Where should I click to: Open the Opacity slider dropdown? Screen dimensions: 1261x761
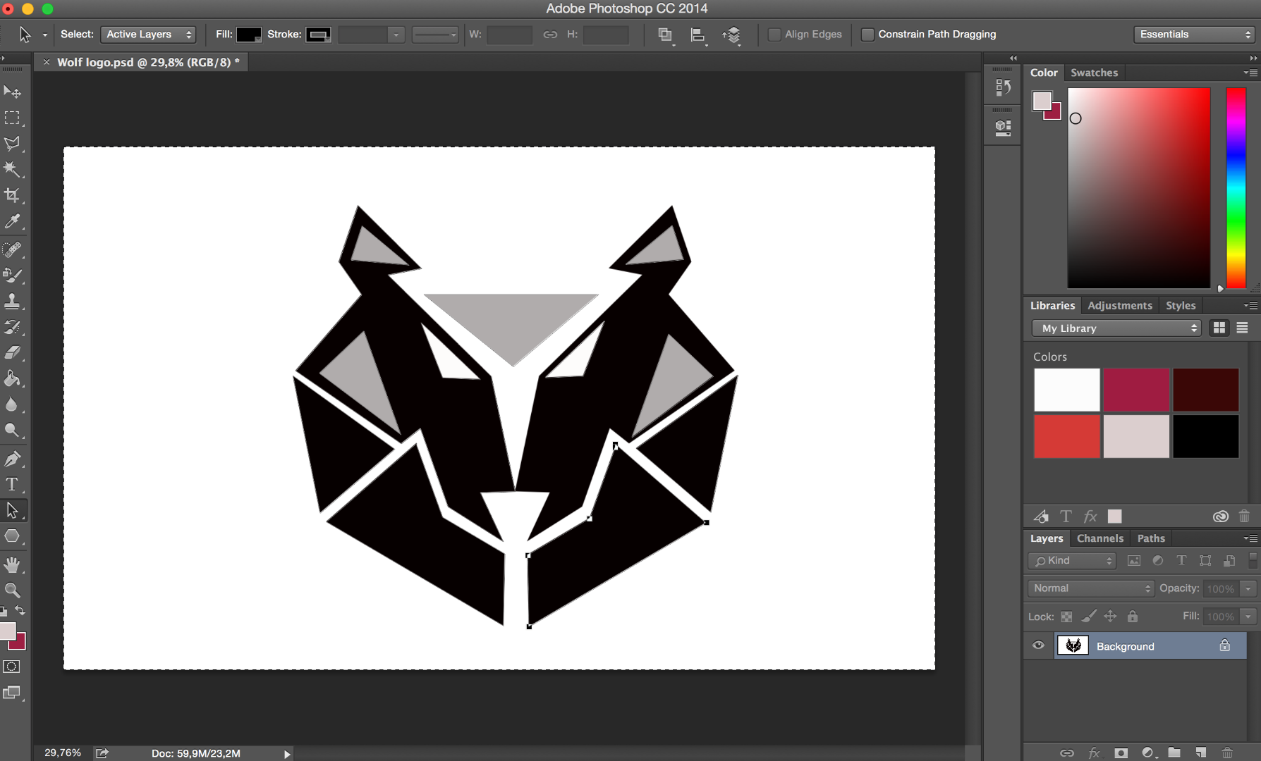click(x=1248, y=588)
